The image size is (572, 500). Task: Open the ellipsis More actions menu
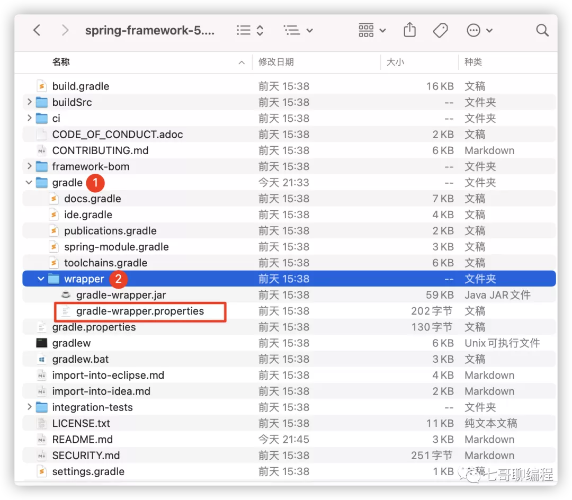(479, 30)
